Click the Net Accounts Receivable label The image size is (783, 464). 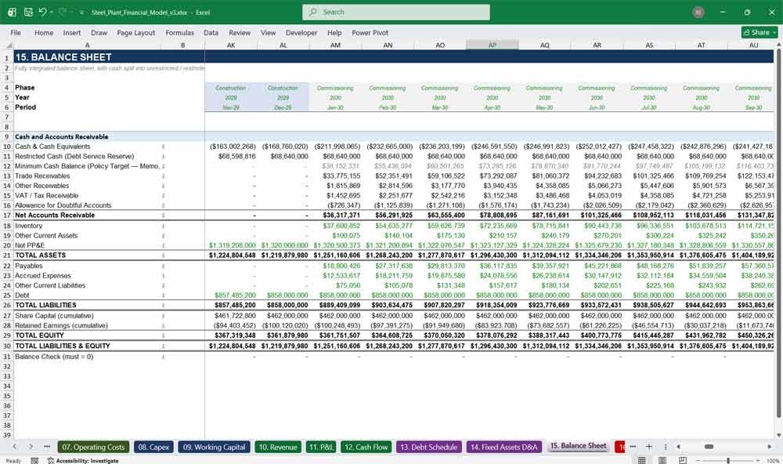(x=55, y=216)
